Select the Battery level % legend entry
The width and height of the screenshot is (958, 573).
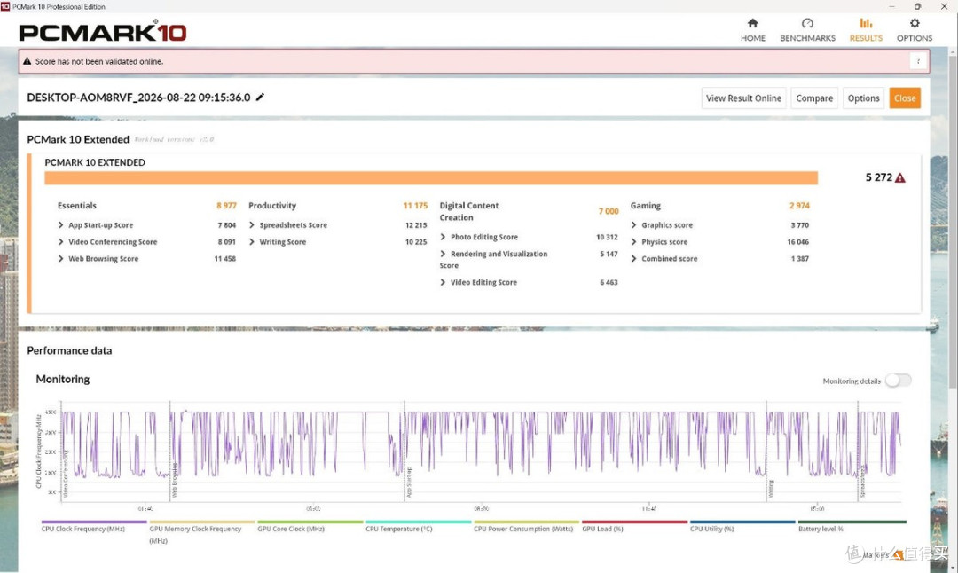click(x=852, y=527)
